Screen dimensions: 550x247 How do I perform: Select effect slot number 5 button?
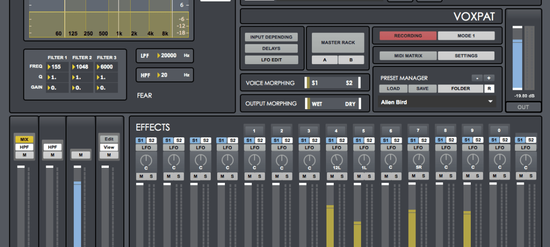pos(363,131)
